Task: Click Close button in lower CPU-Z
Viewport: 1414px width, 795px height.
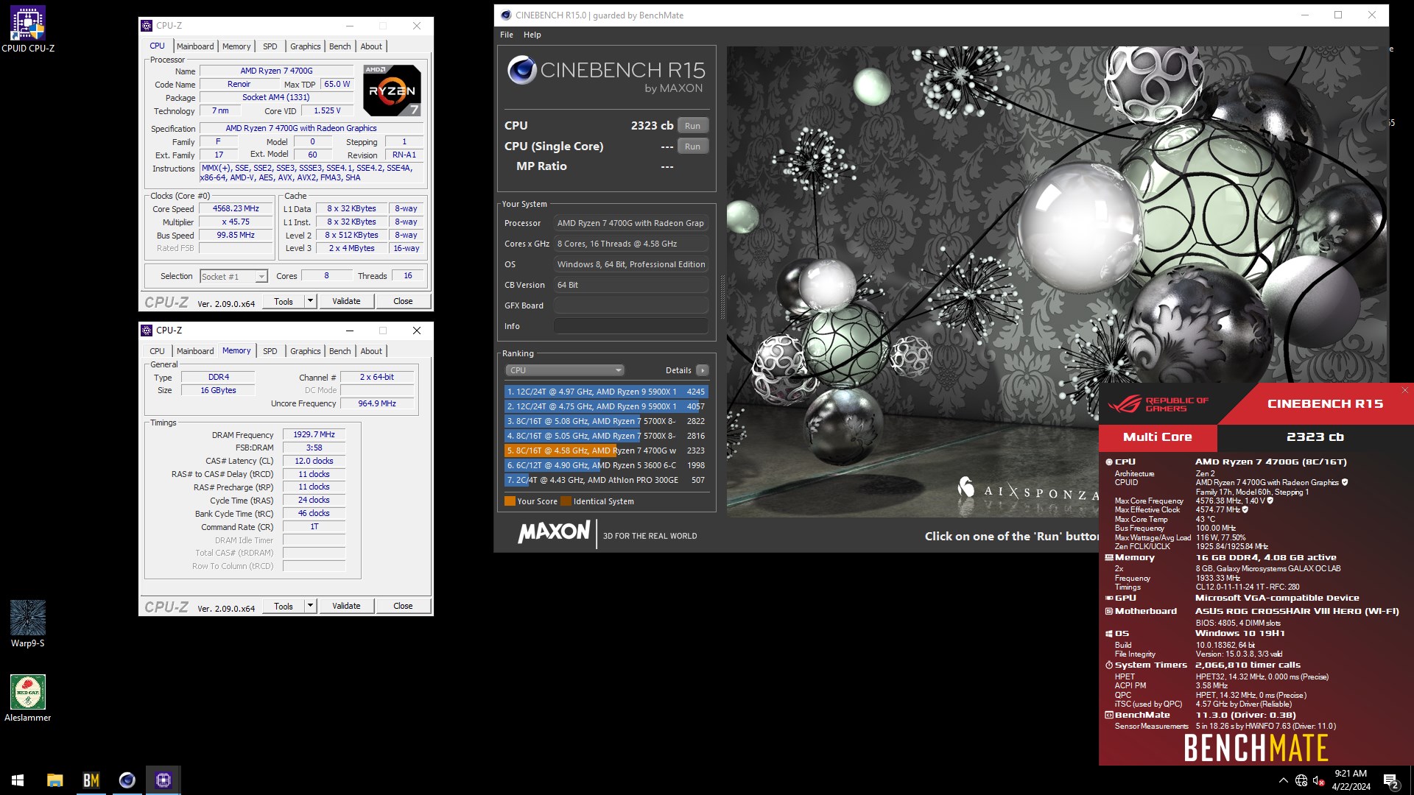Action: click(403, 606)
